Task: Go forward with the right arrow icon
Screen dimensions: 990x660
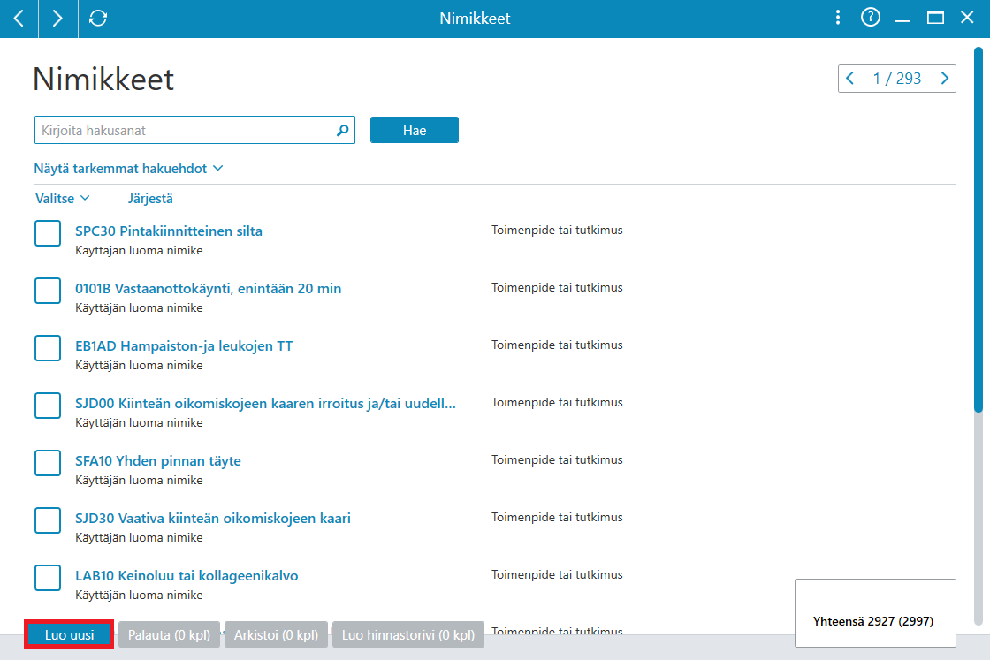Action: (57, 19)
